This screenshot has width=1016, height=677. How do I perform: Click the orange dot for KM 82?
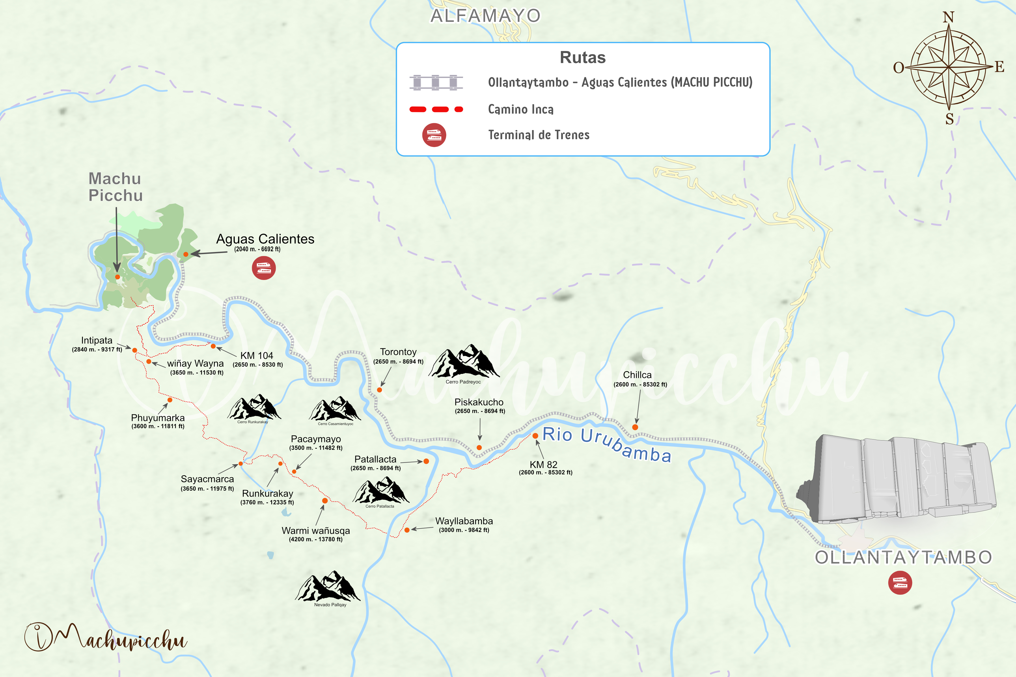click(535, 436)
